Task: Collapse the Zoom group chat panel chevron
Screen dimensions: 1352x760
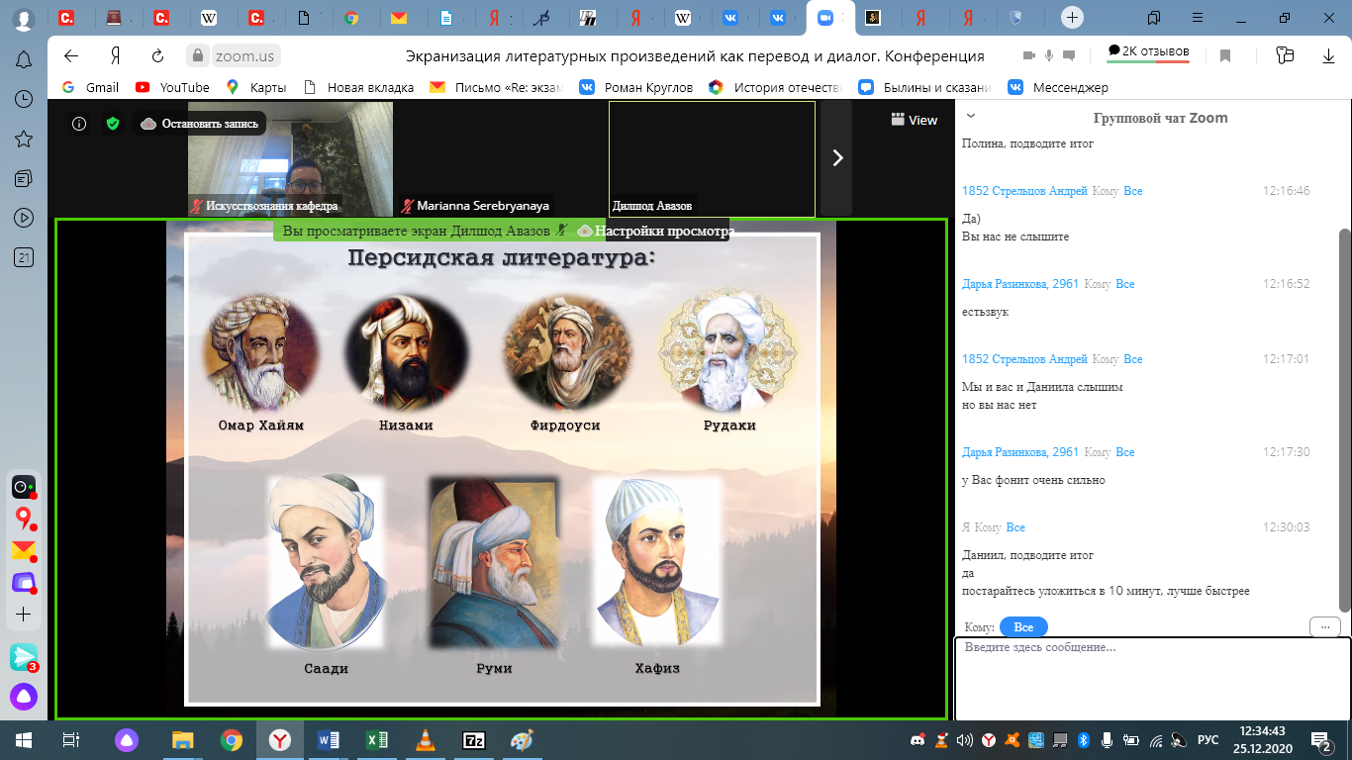Action: click(971, 116)
